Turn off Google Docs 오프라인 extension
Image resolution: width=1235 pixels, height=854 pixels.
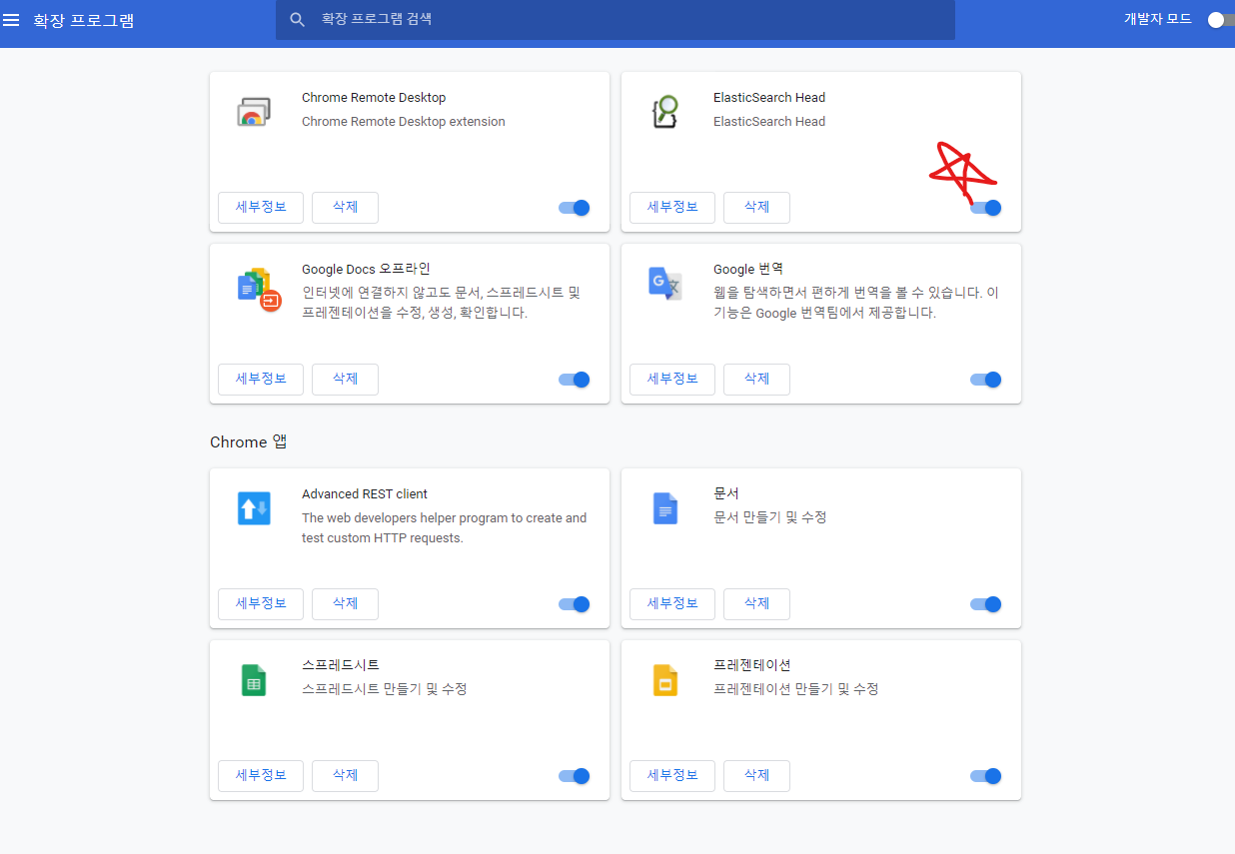click(x=575, y=380)
